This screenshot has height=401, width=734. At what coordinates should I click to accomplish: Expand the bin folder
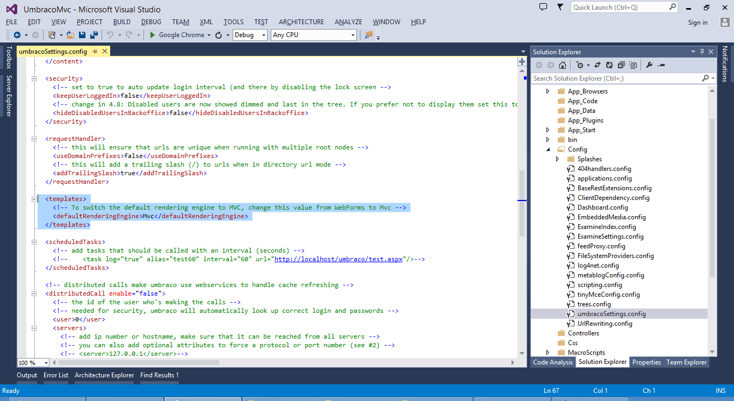tap(548, 139)
